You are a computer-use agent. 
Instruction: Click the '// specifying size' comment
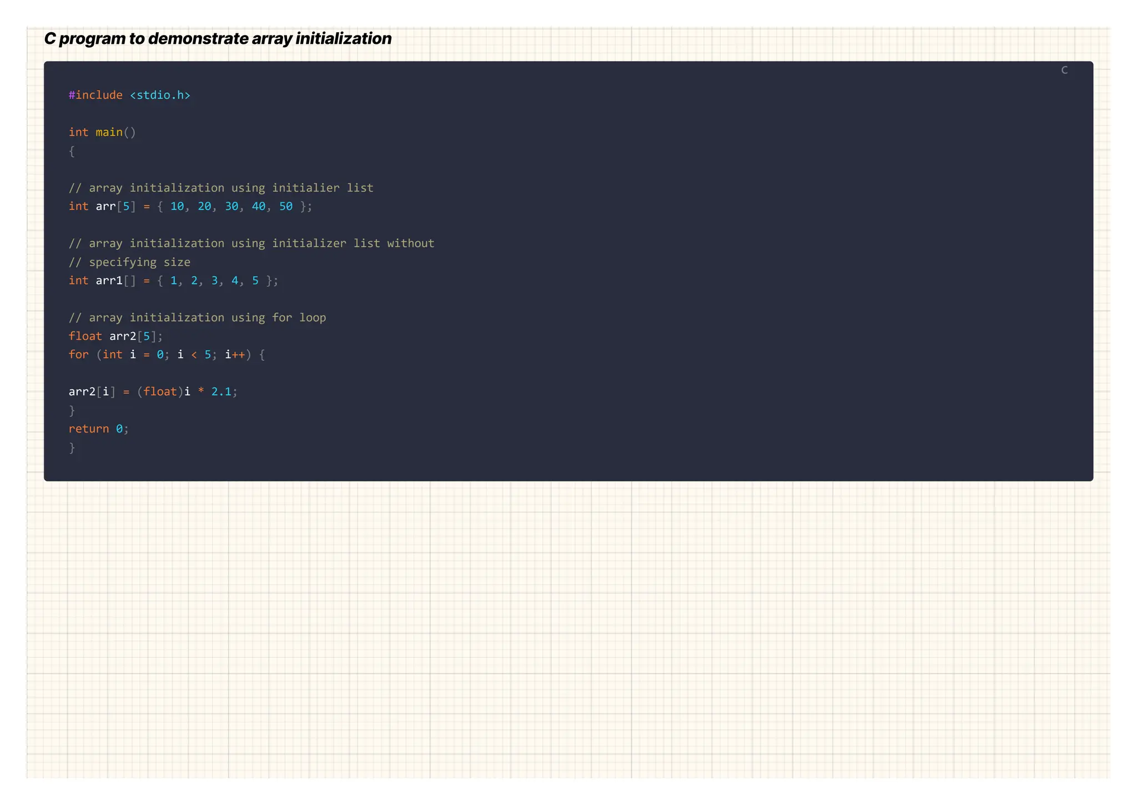click(129, 262)
